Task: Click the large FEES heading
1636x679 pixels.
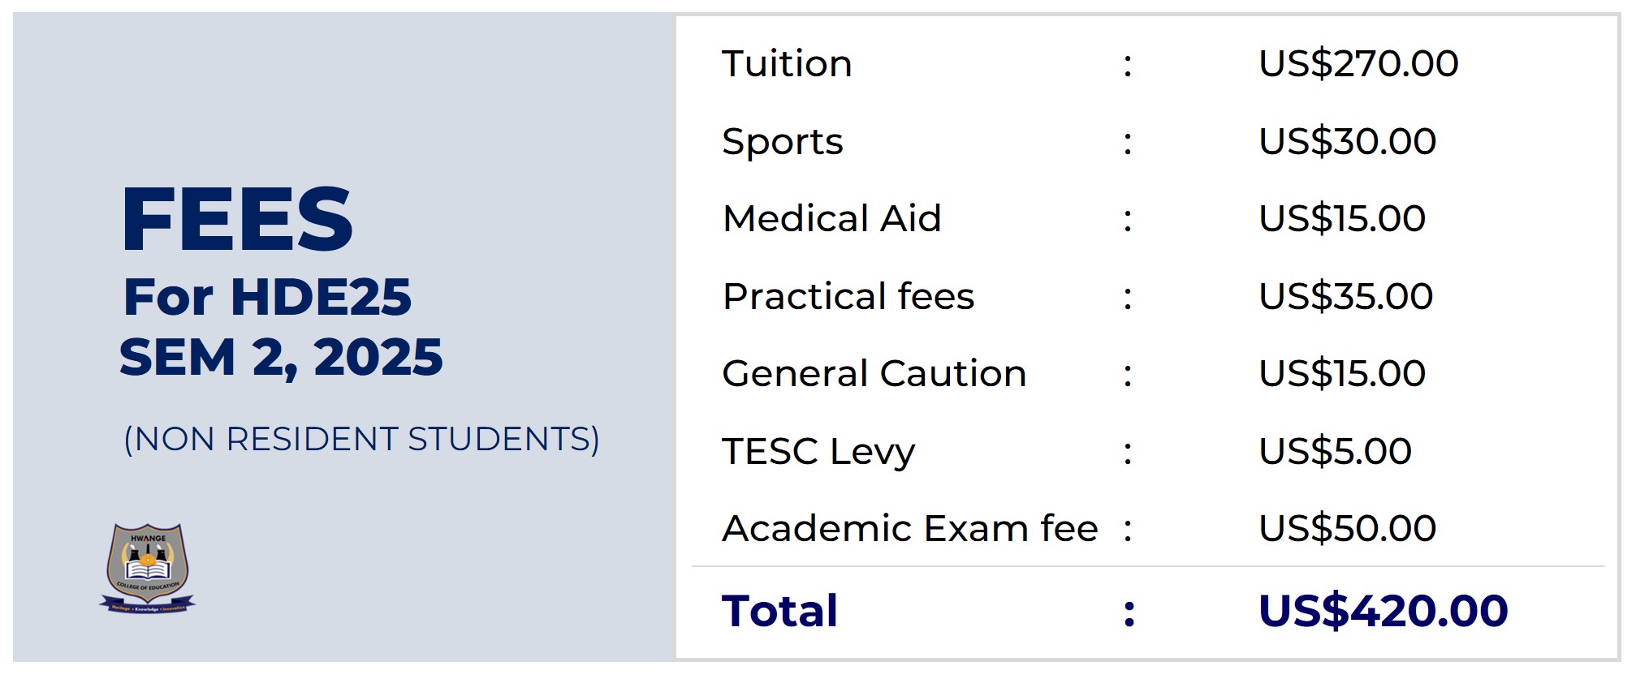Action: click(x=236, y=219)
